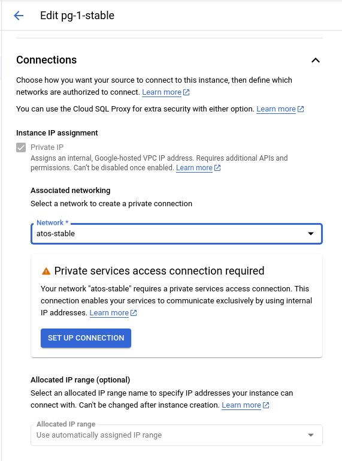Click the orange warning triangle icon

click(x=46, y=271)
